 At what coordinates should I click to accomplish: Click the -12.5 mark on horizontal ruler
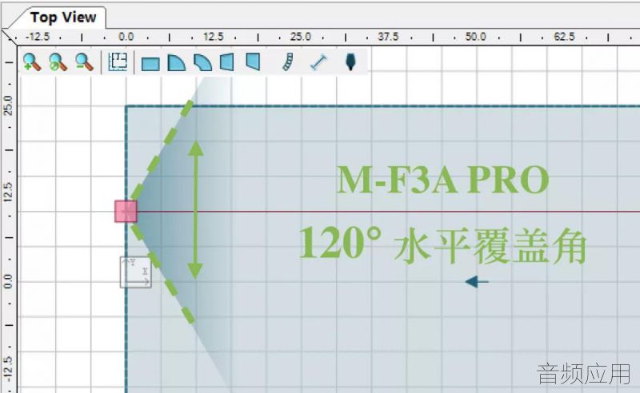click(x=38, y=37)
